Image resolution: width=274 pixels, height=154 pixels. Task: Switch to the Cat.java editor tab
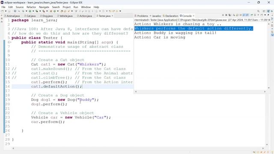(30, 16)
